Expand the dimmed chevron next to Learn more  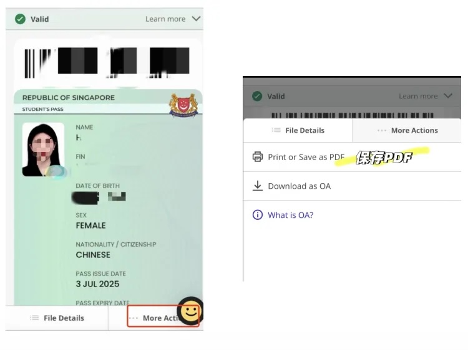(448, 96)
